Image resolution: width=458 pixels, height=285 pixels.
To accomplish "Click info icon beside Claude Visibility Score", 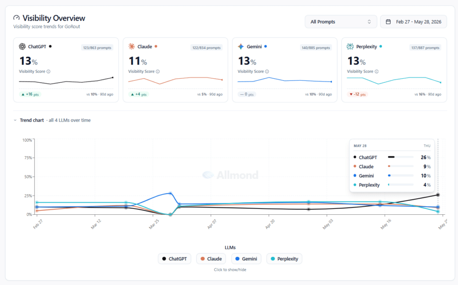I will [158, 71].
